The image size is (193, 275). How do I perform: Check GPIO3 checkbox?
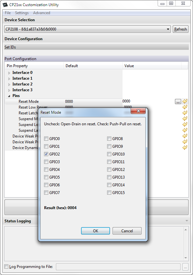pyautogui.click(x=46, y=162)
